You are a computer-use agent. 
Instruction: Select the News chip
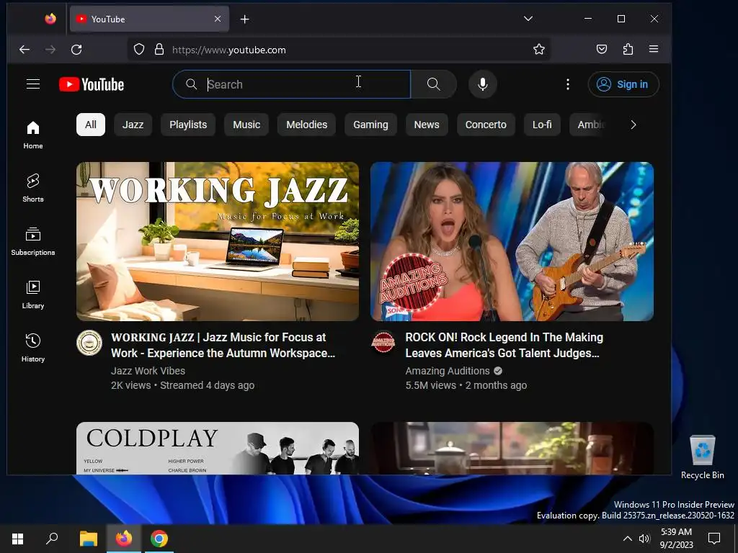tap(427, 125)
